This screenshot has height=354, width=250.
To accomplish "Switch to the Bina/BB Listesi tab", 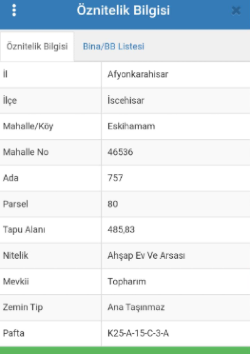I will click(113, 46).
